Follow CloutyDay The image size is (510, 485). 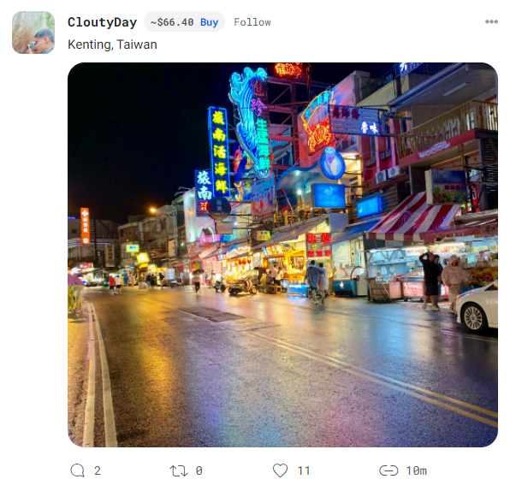click(x=252, y=22)
